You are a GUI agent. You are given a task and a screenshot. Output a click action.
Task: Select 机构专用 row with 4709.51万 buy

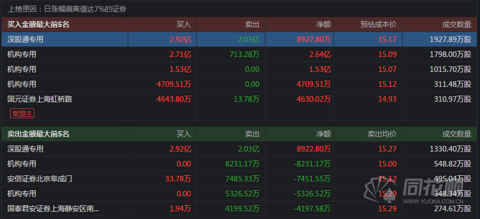point(240,84)
